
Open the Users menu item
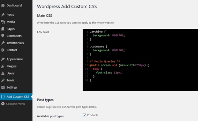[x=16, y=73]
